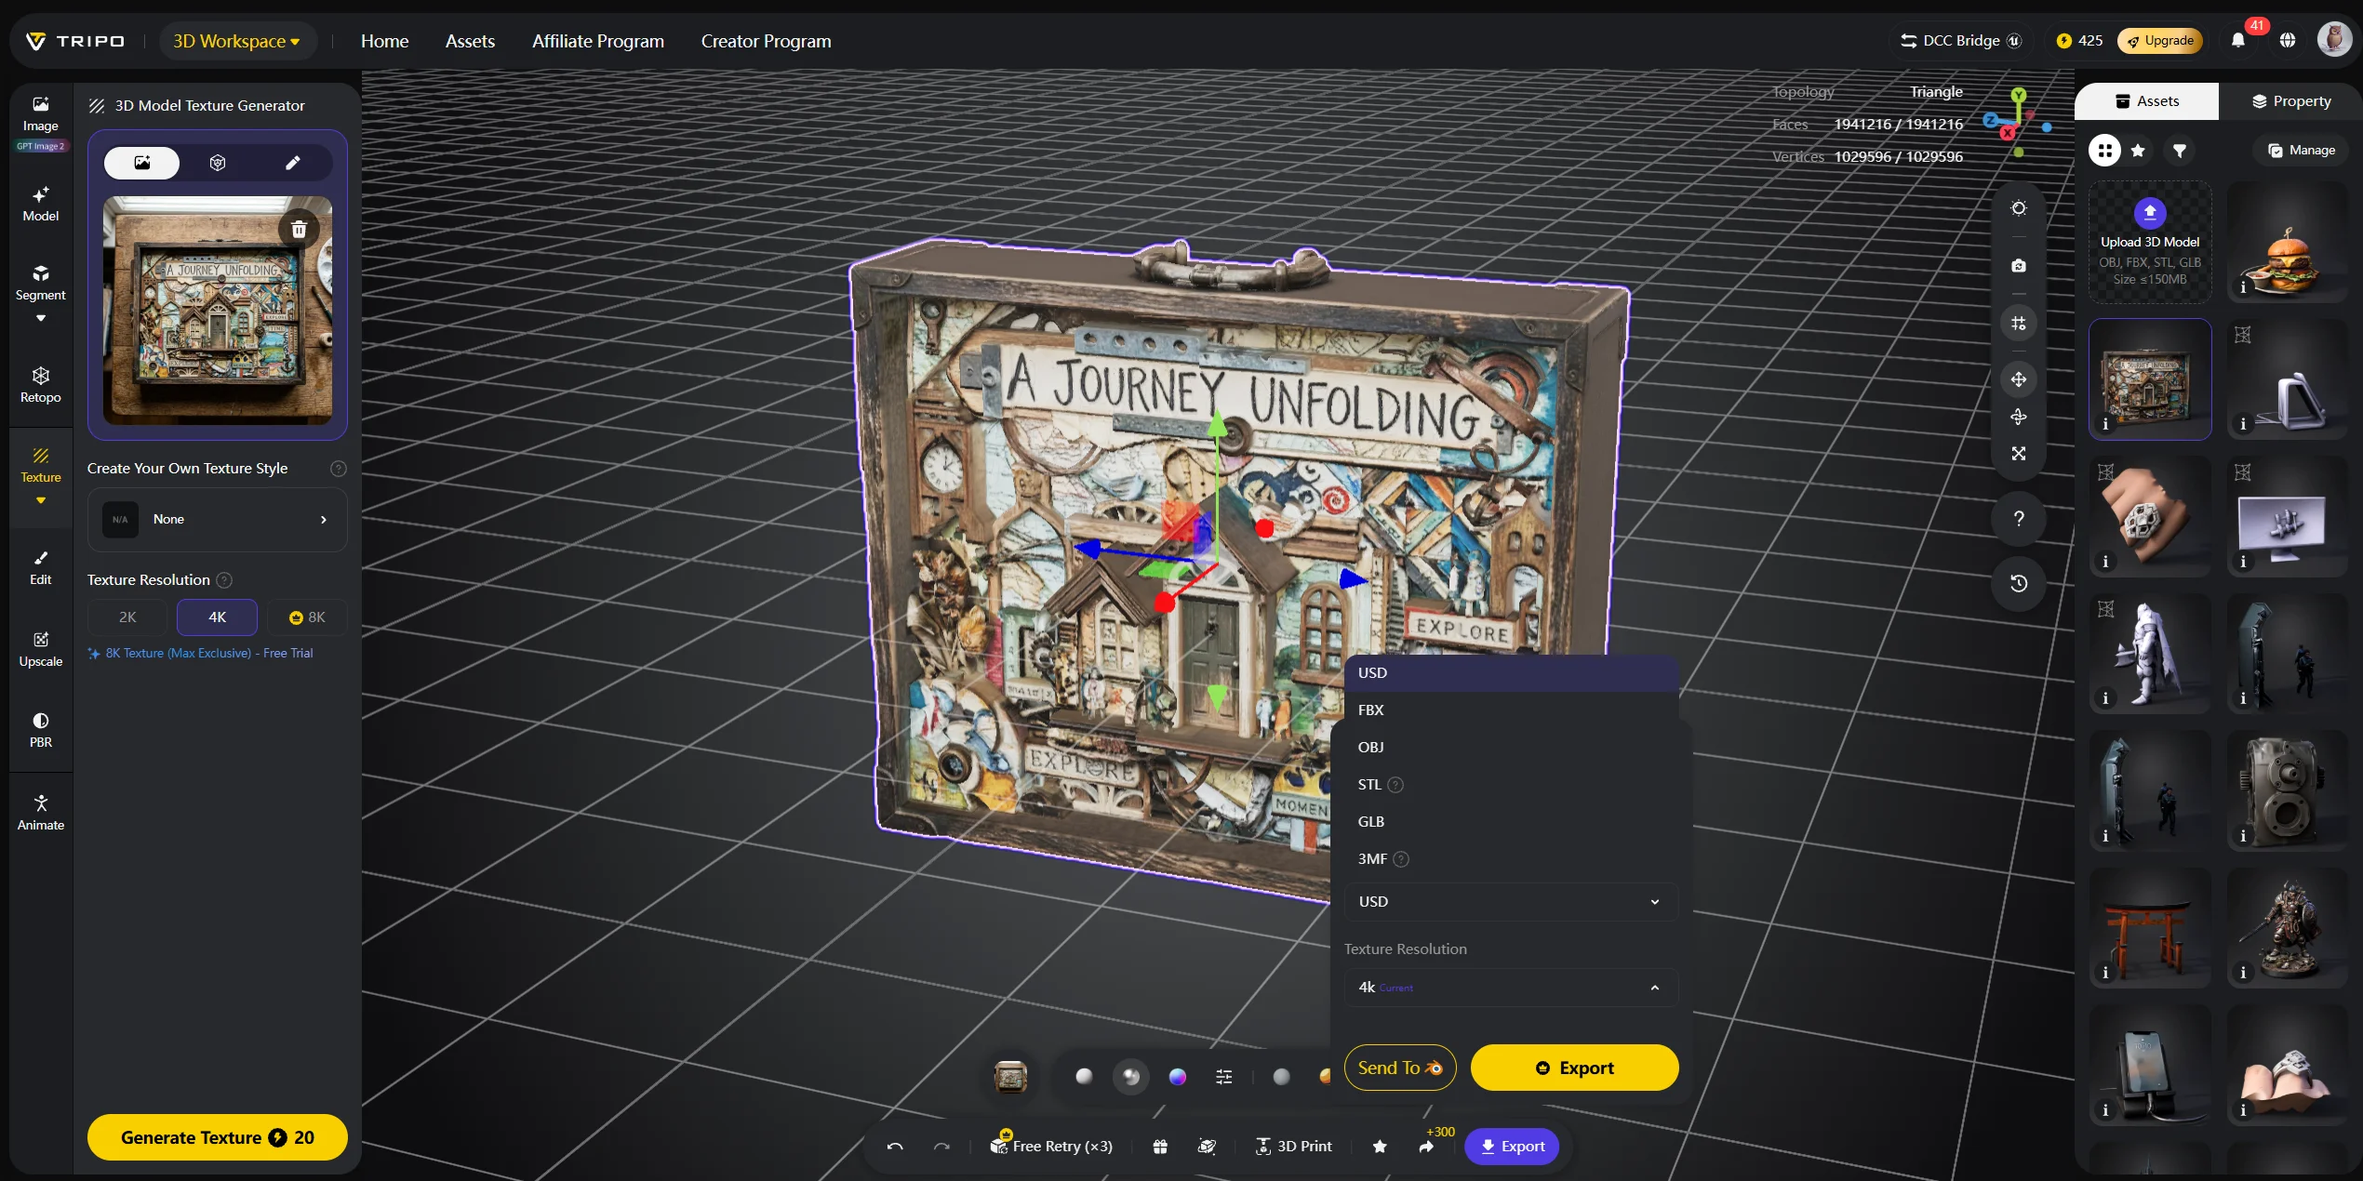The width and height of the screenshot is (2363, 1181).
Task: Select 4K texture resolution
Action: pyautogui.click(x=217, y=617)
